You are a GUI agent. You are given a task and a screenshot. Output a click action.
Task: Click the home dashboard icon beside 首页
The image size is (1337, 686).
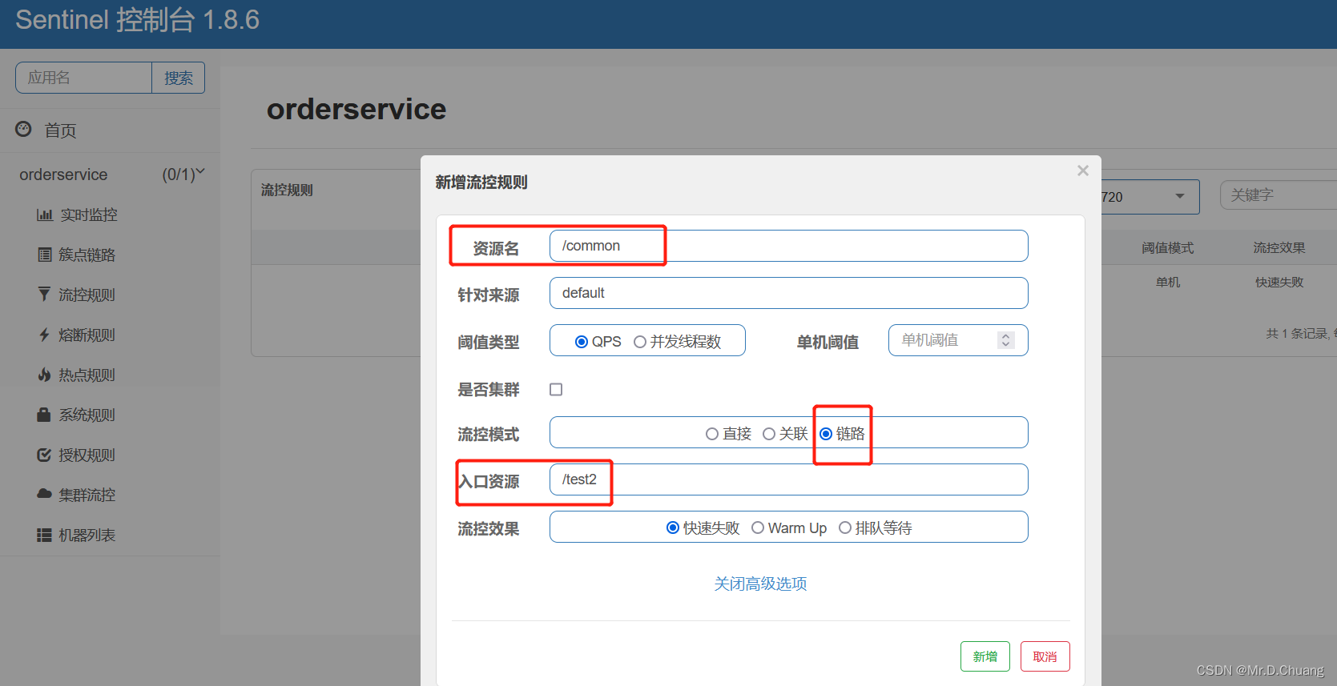[24, 129]
